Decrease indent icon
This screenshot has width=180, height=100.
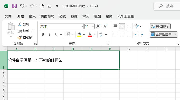[136, 35]
